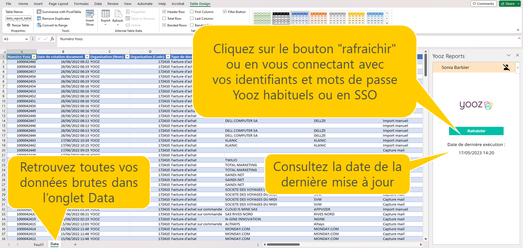Switch to the Insert ribbon tab
This screenshot has height=248, width=523.
pos(38,4)
